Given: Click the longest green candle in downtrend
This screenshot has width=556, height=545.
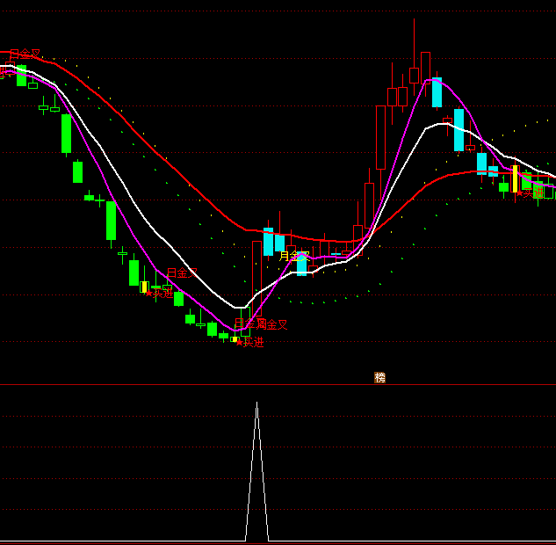Looking at the screenshot, I should point(66,134).
